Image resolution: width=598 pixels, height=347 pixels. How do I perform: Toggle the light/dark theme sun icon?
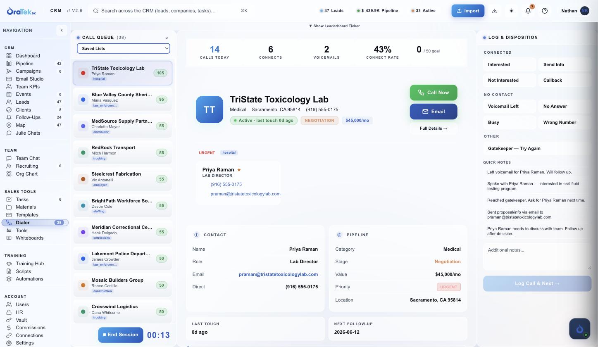tap(512, 11)
